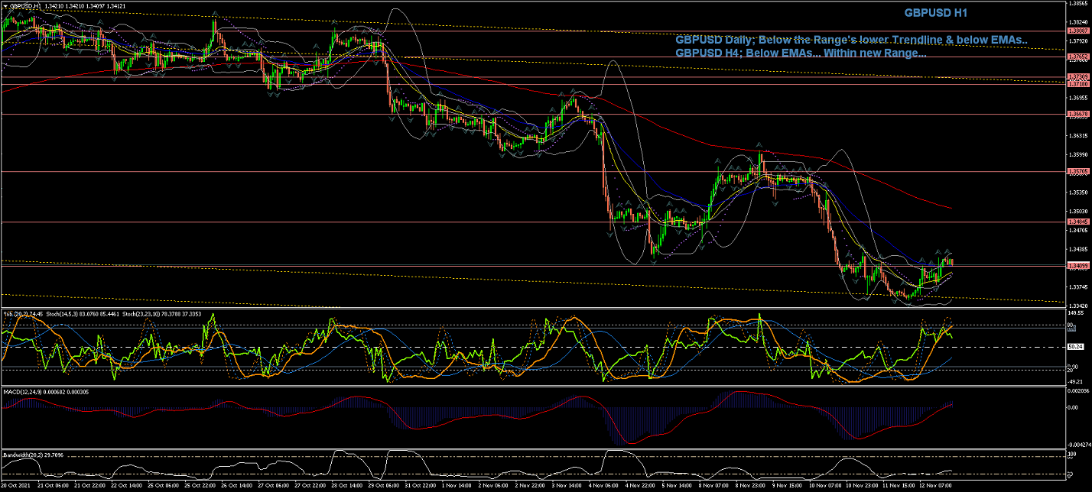Viewport: 1092px width, 492px height.
Task: Click the triangle arrow beside GBPUSD,H1 title
Action: tap(5, 6)
